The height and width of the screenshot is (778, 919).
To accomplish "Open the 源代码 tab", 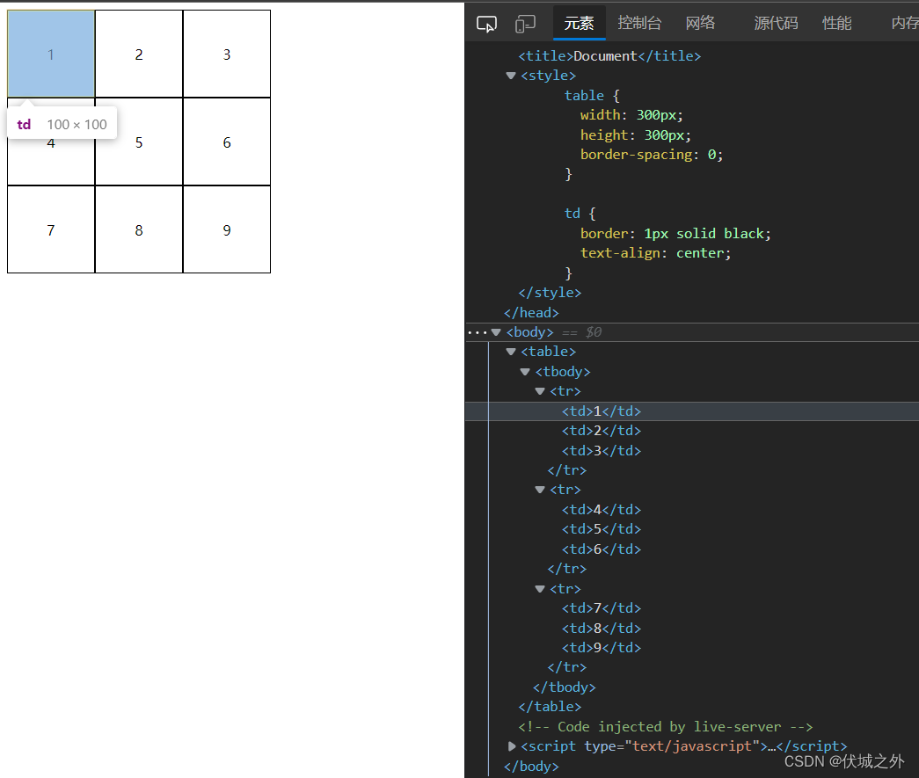I will tap(776, 23).
